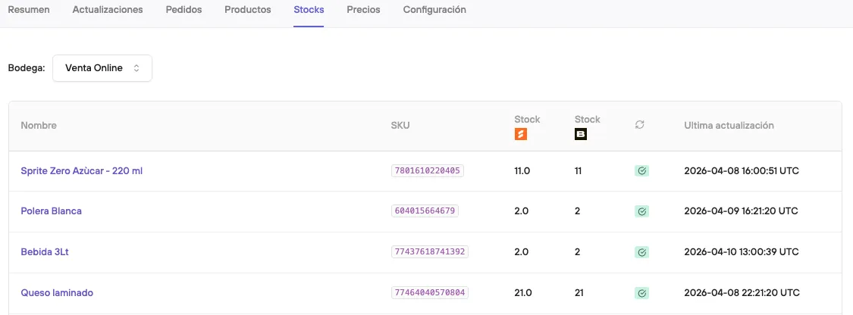Open the Bebida 3Lt product link

click(x=45, y=252)
